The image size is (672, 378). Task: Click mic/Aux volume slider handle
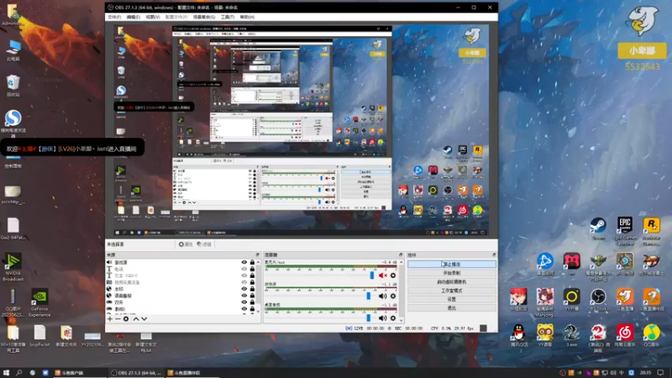[x=371, y=276]
